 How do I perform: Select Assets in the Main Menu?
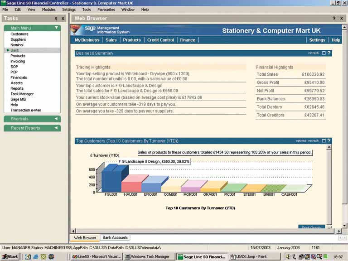pos(17,83)
